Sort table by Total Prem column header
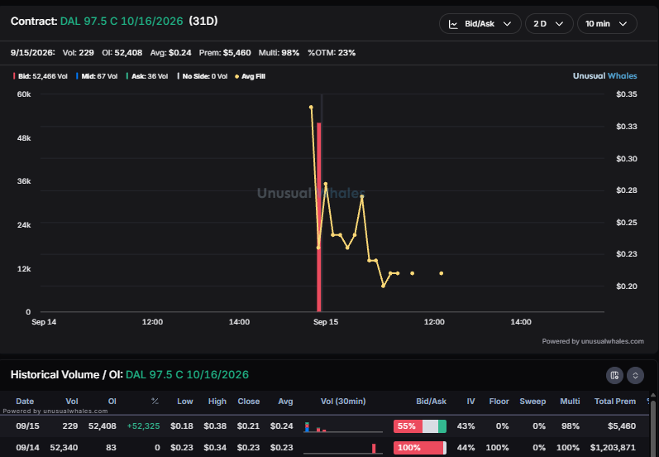 point(615,401)
